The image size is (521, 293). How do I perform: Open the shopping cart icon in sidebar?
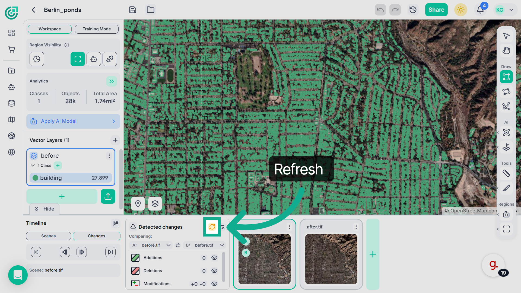(11, 49)
